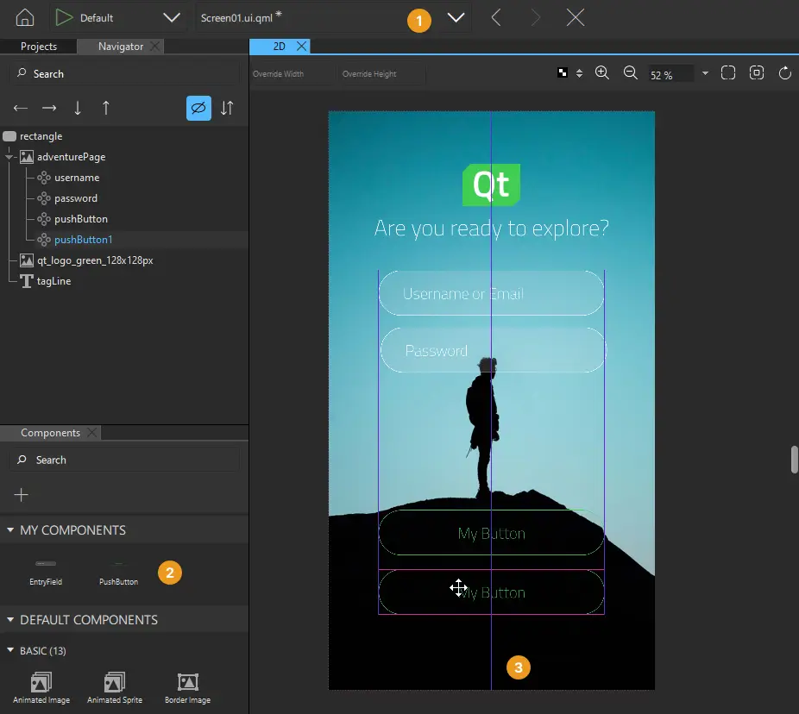Toggle reverse item order in the Navigator
The height and width of the screenshot is (714, 799).
pos(226,108)
